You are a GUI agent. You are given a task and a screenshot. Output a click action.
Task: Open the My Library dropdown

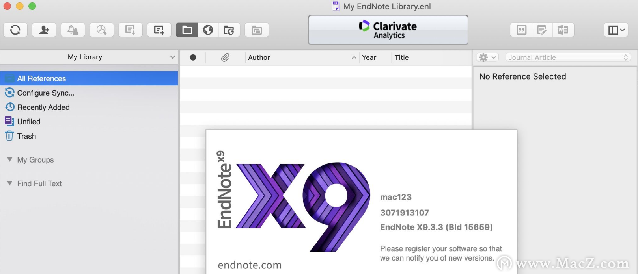tap(89, 57)
